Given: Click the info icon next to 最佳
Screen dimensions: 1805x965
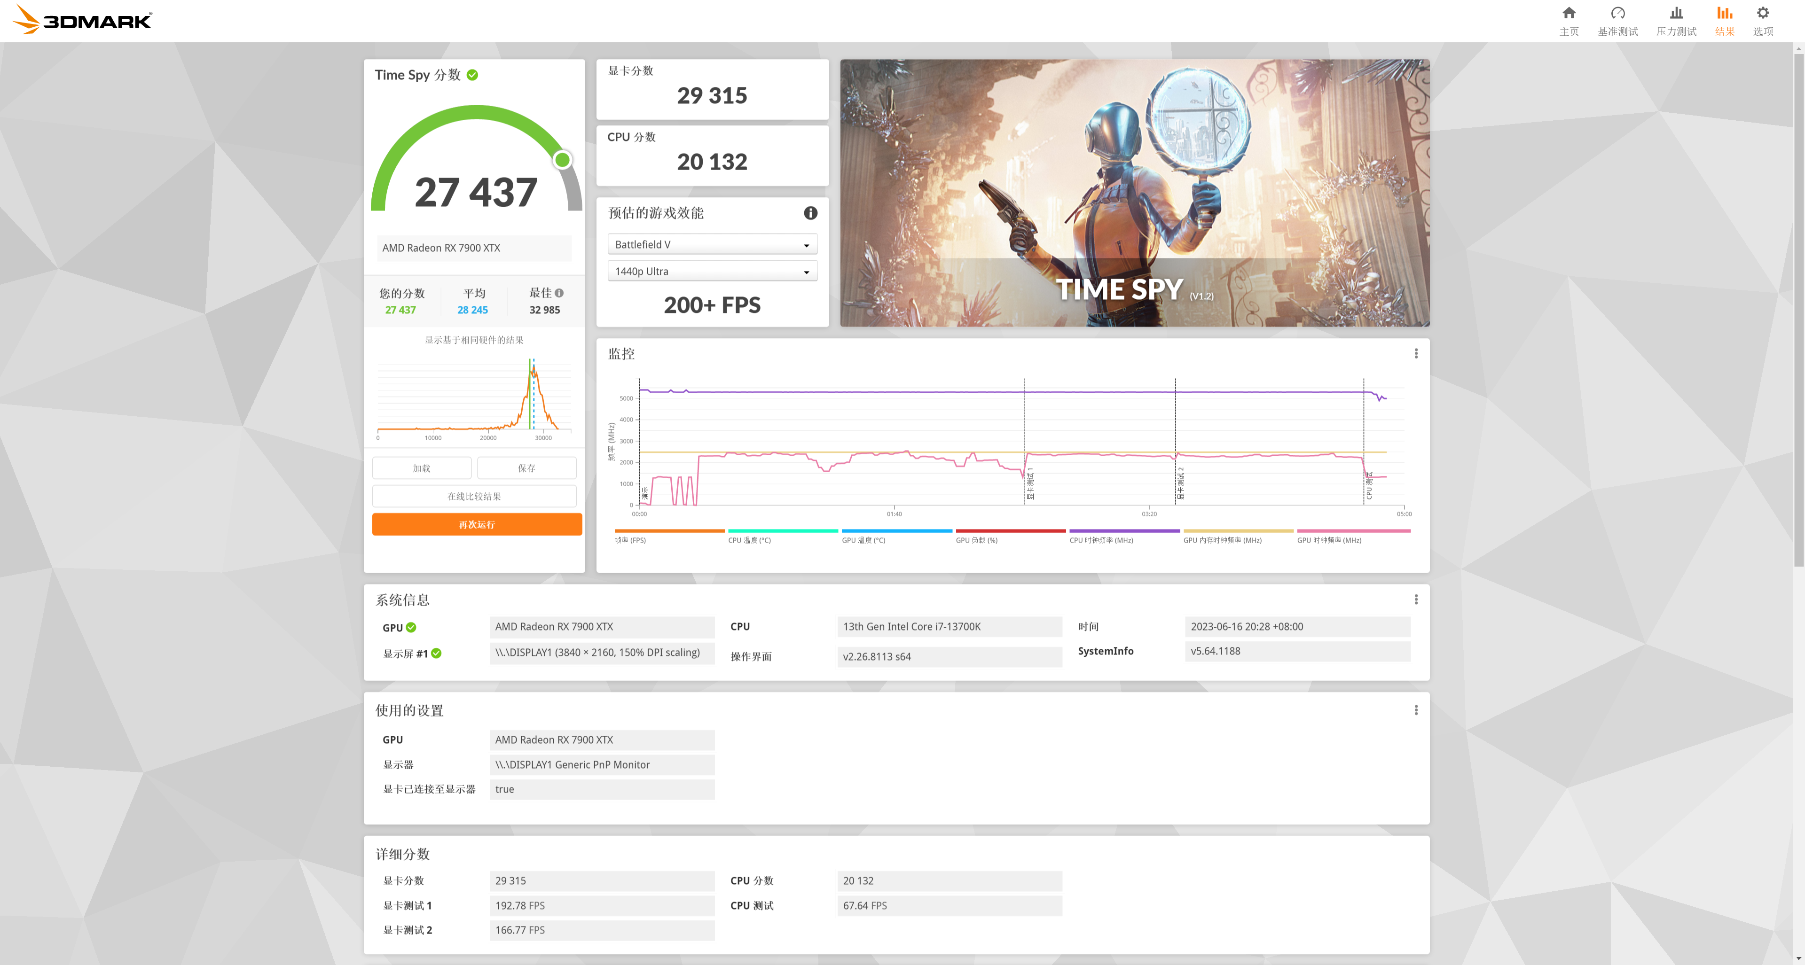Looking at the screenshot, I should click(x=559, y=293).
